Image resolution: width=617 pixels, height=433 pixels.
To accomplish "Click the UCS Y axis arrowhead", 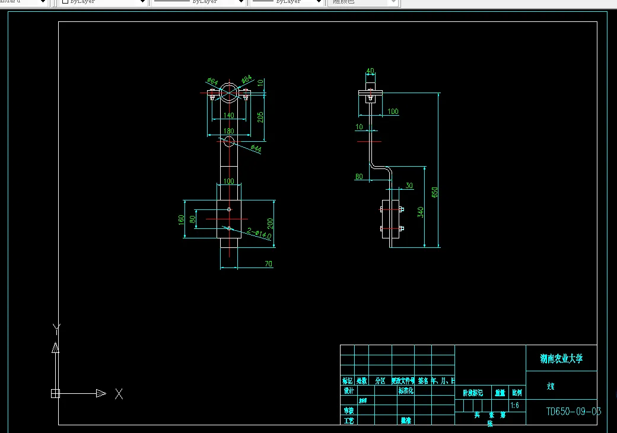I will [x=56, y=348].
